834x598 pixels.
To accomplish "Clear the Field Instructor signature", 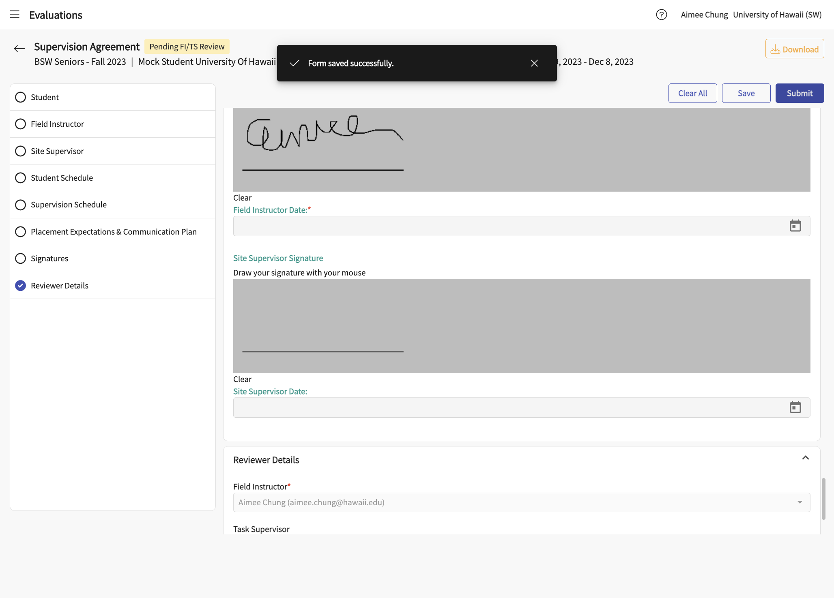I will tap(242, 198).
